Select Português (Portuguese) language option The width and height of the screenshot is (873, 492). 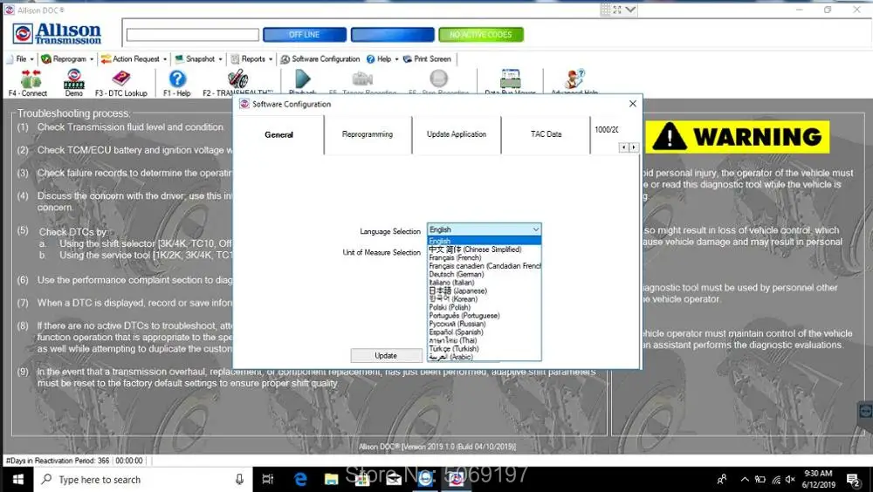click(x=484, y=316)
